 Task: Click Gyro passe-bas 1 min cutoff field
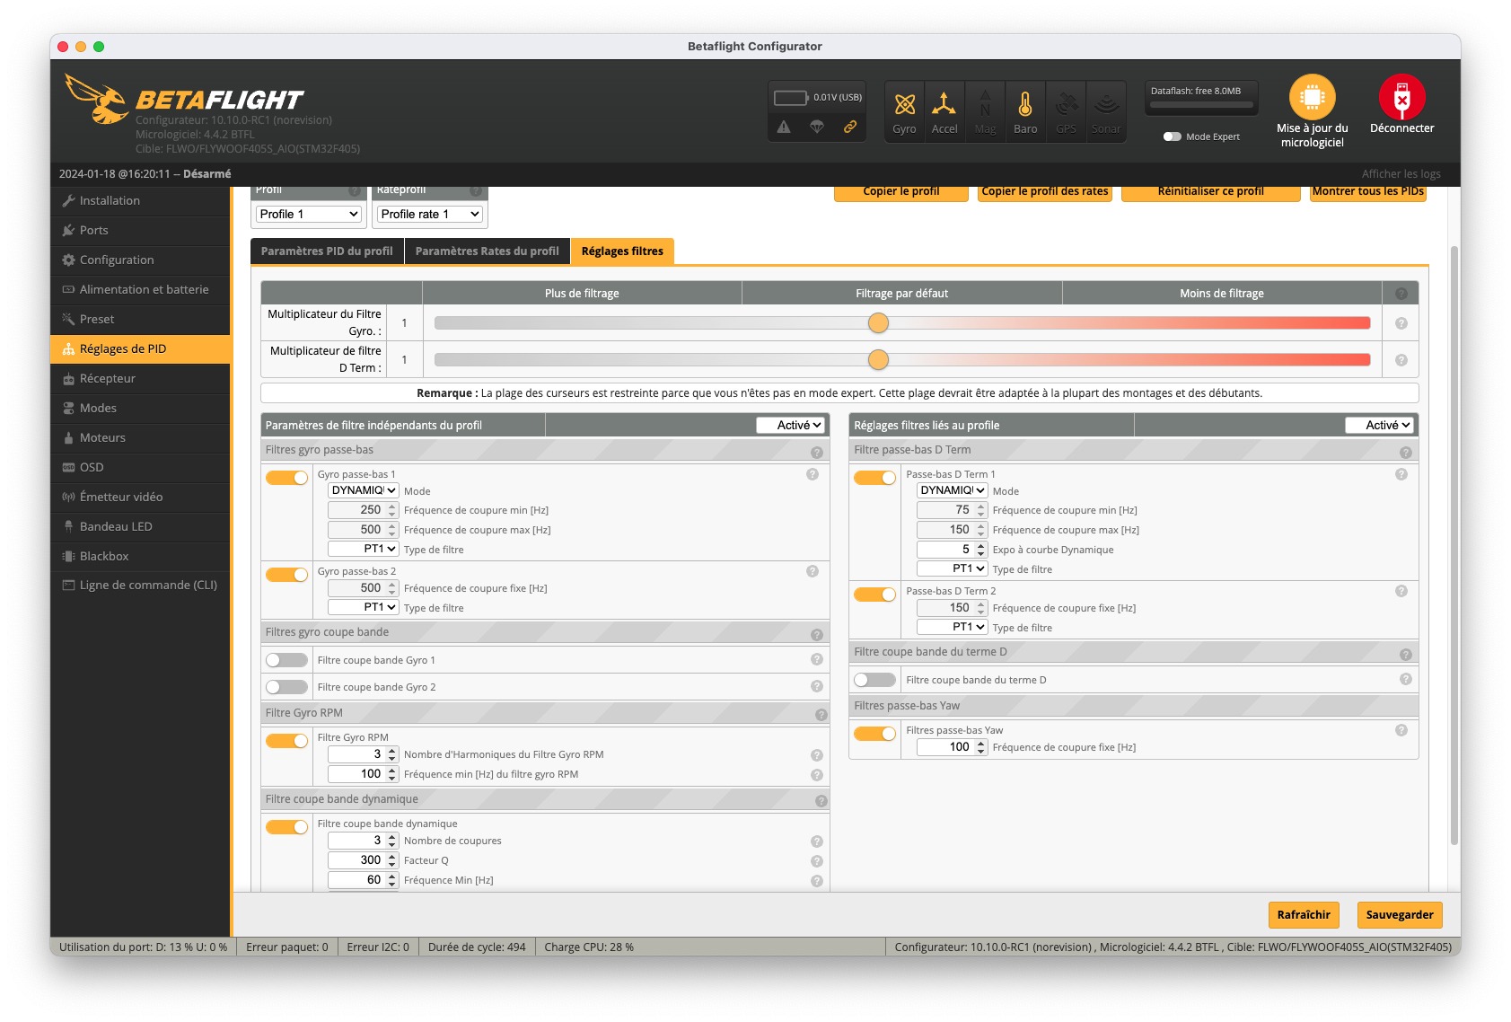coord(364,510)
